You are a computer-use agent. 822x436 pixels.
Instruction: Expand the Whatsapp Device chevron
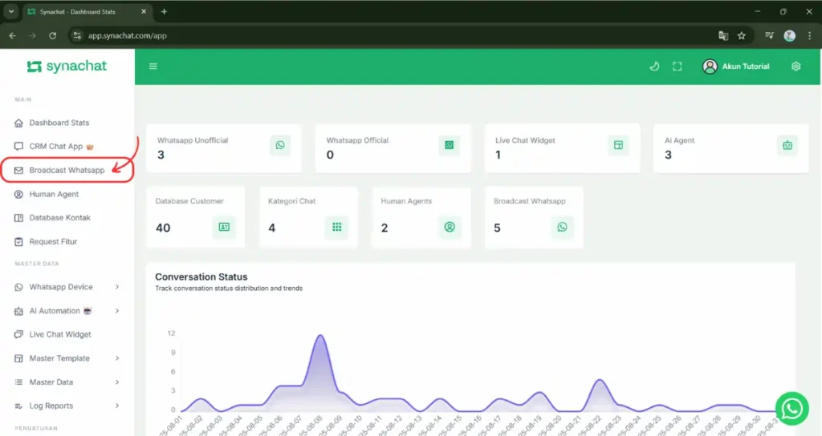[x=117, y=287]
